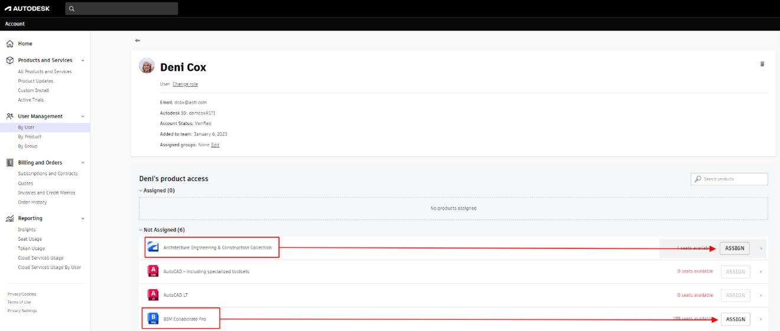Click Edit next to Assigned groups
Viewport: 780px width, 331px height.
pos(215,145)
